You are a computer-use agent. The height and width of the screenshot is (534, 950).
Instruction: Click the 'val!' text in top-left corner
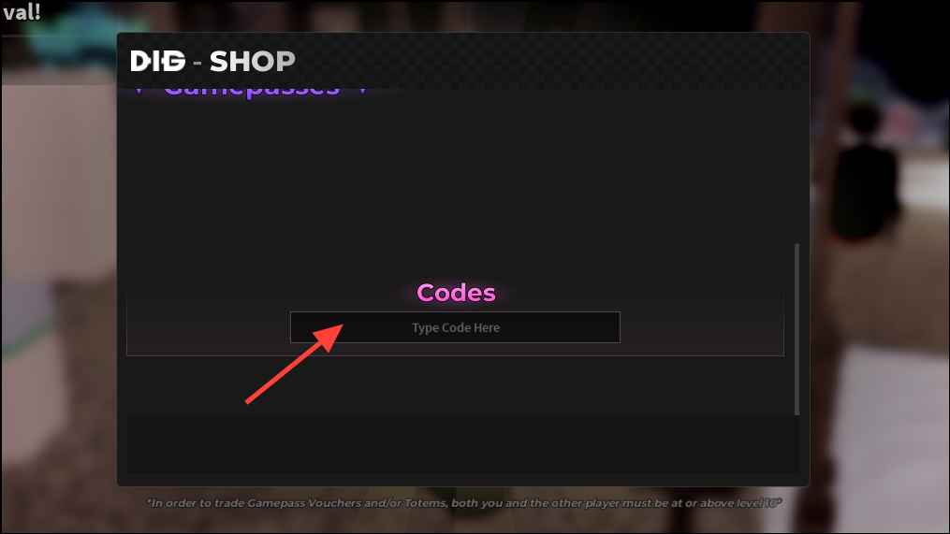[x=22, y=12]
